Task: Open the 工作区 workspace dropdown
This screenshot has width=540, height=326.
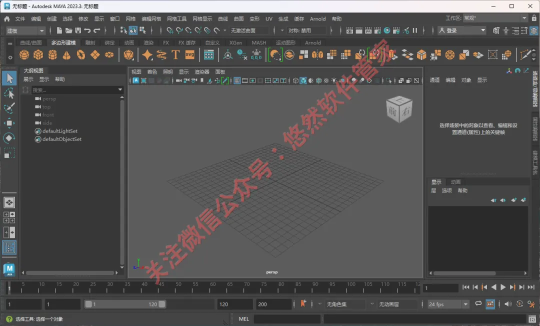Action: pyautogui.click(x=495, y=18)
